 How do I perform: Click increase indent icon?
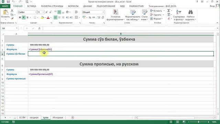[71, 18]
